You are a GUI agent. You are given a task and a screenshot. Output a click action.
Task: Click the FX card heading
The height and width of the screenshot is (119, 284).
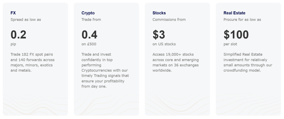click(x=13, y=13)
